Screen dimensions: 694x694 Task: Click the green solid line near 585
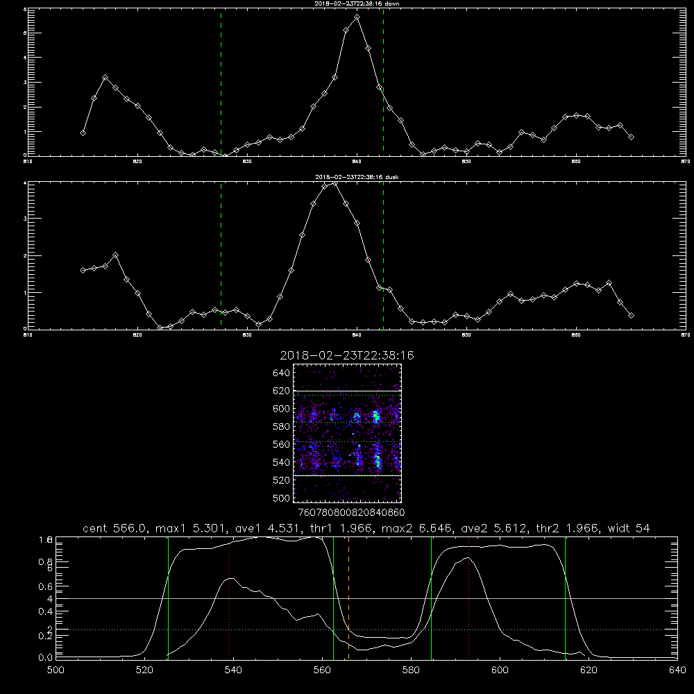coord(431,598)
